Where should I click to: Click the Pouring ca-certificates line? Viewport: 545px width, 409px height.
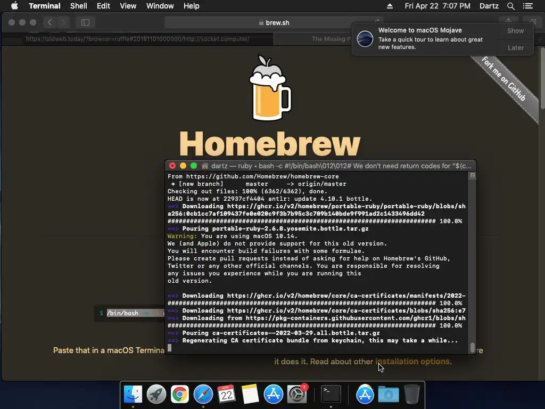pos(274,333)
